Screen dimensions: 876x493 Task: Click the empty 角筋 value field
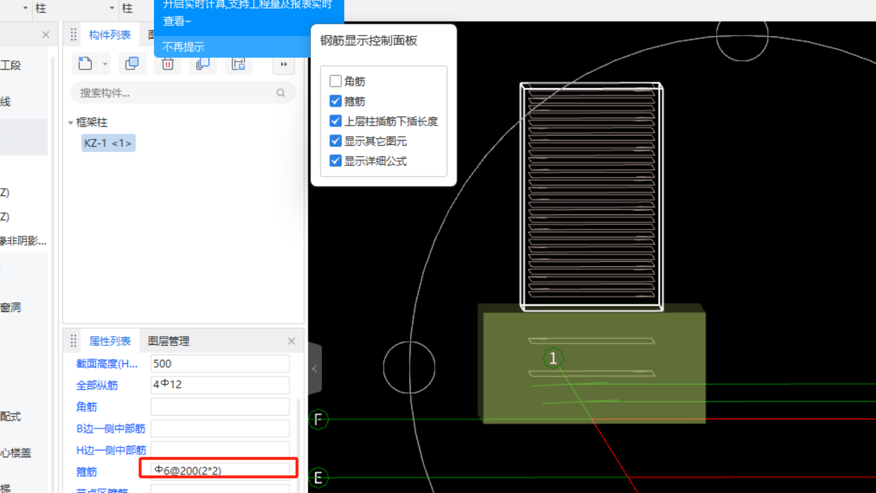pos(220,407)
